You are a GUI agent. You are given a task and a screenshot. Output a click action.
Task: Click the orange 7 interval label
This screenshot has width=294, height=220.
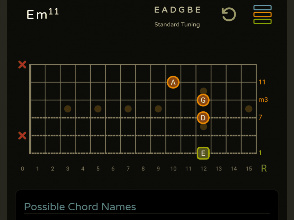click(x=260, y=118)
